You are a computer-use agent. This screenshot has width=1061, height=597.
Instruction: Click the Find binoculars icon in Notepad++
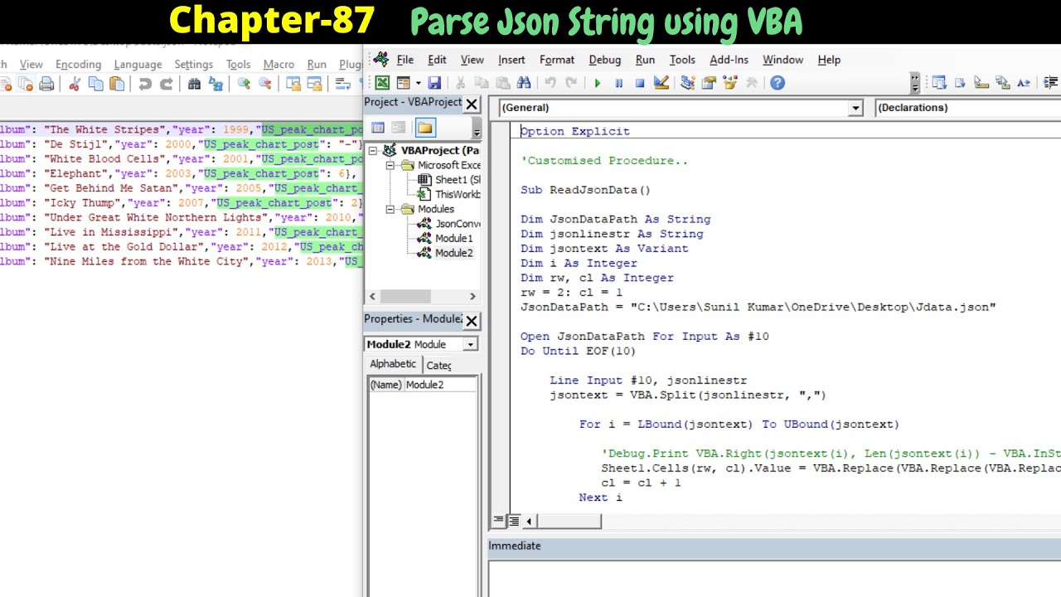click(x=194, y=84)
